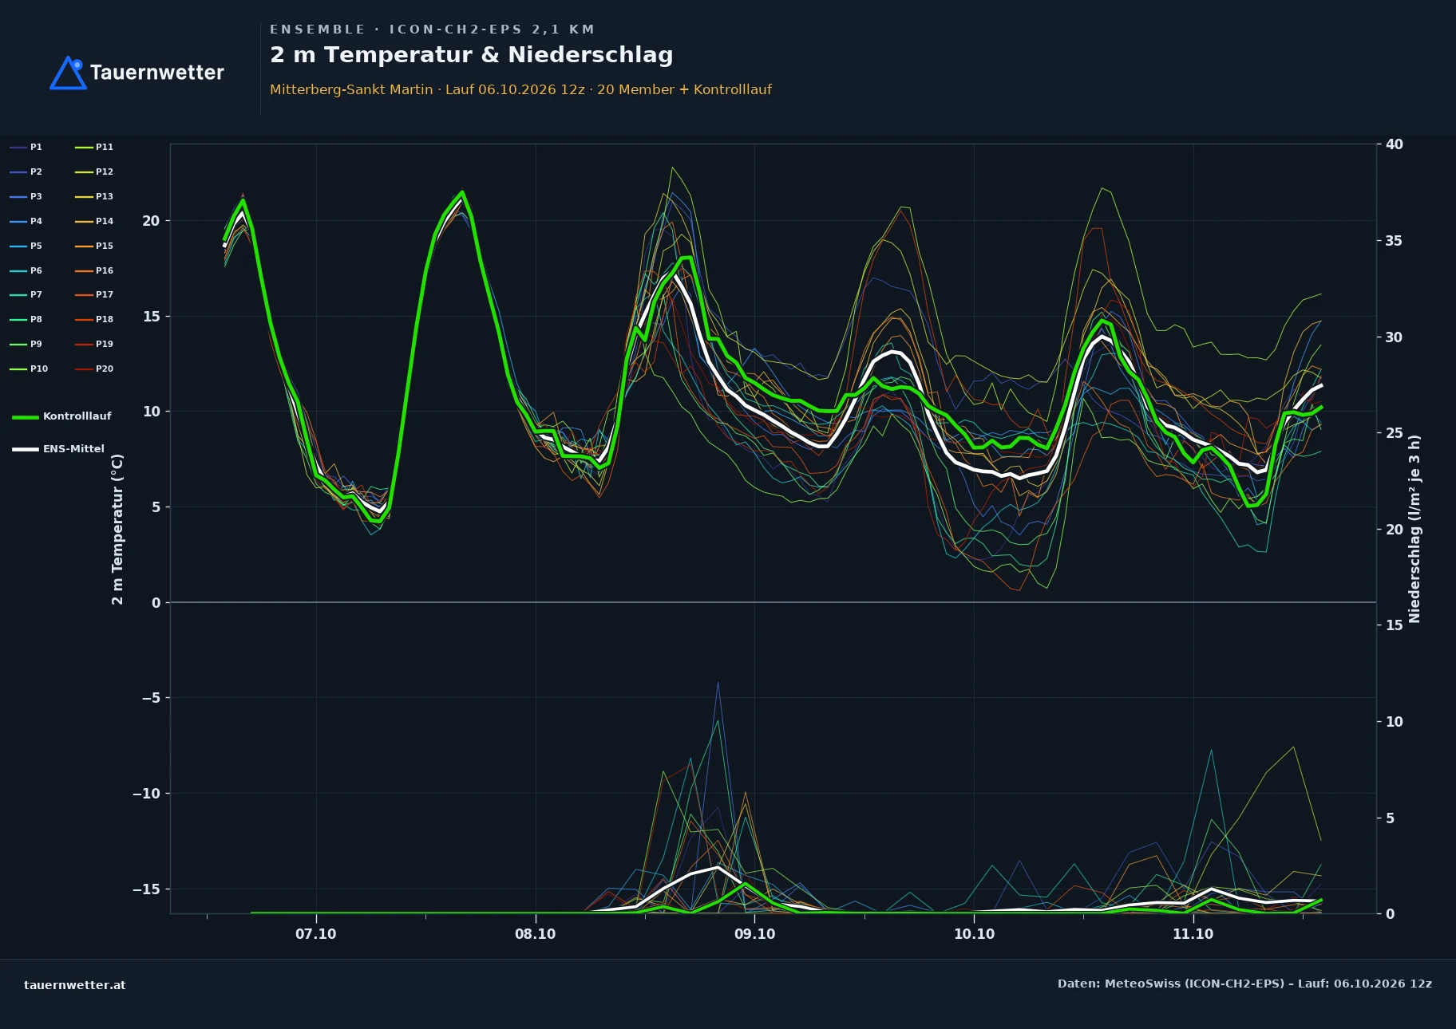The height and width of the screenshot is (1029, 1456).
Task: Hide the P20 member line in legend
Action: (94, 369)
